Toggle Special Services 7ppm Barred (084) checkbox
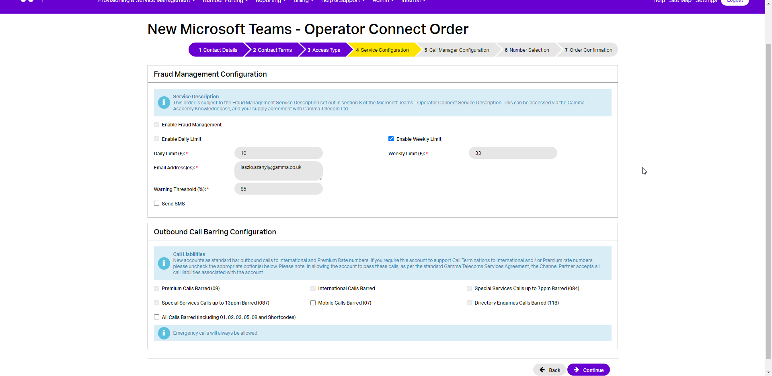 point(469,288)
